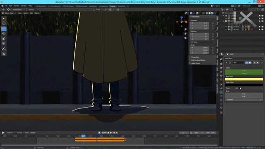Click the blue Z axis gizmo handle

(181, 17)
